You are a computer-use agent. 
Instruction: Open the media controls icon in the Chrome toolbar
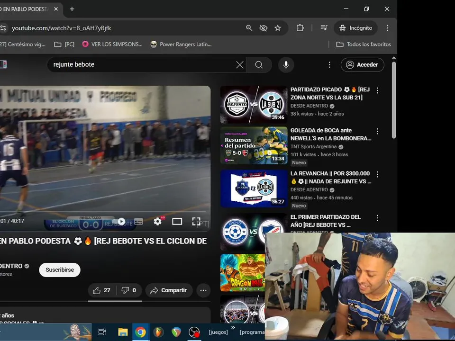tap(324, 28)
